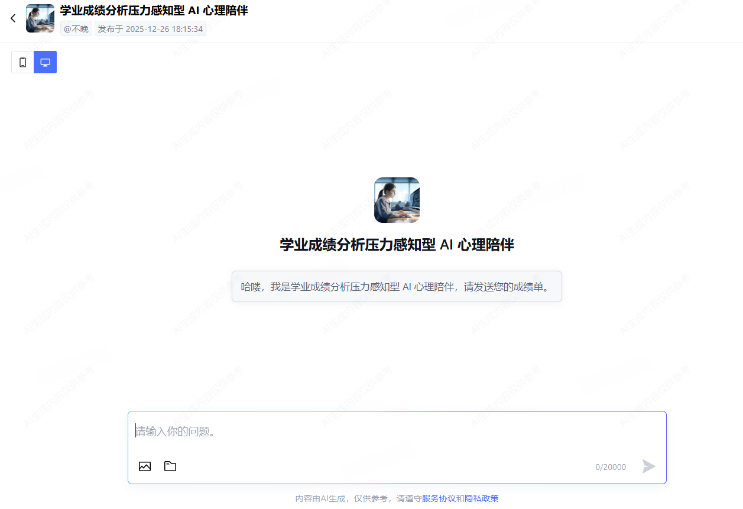Screen dimensions: 743x509
Task: Open the 隐私政策 link
Action: click(481, 498)
